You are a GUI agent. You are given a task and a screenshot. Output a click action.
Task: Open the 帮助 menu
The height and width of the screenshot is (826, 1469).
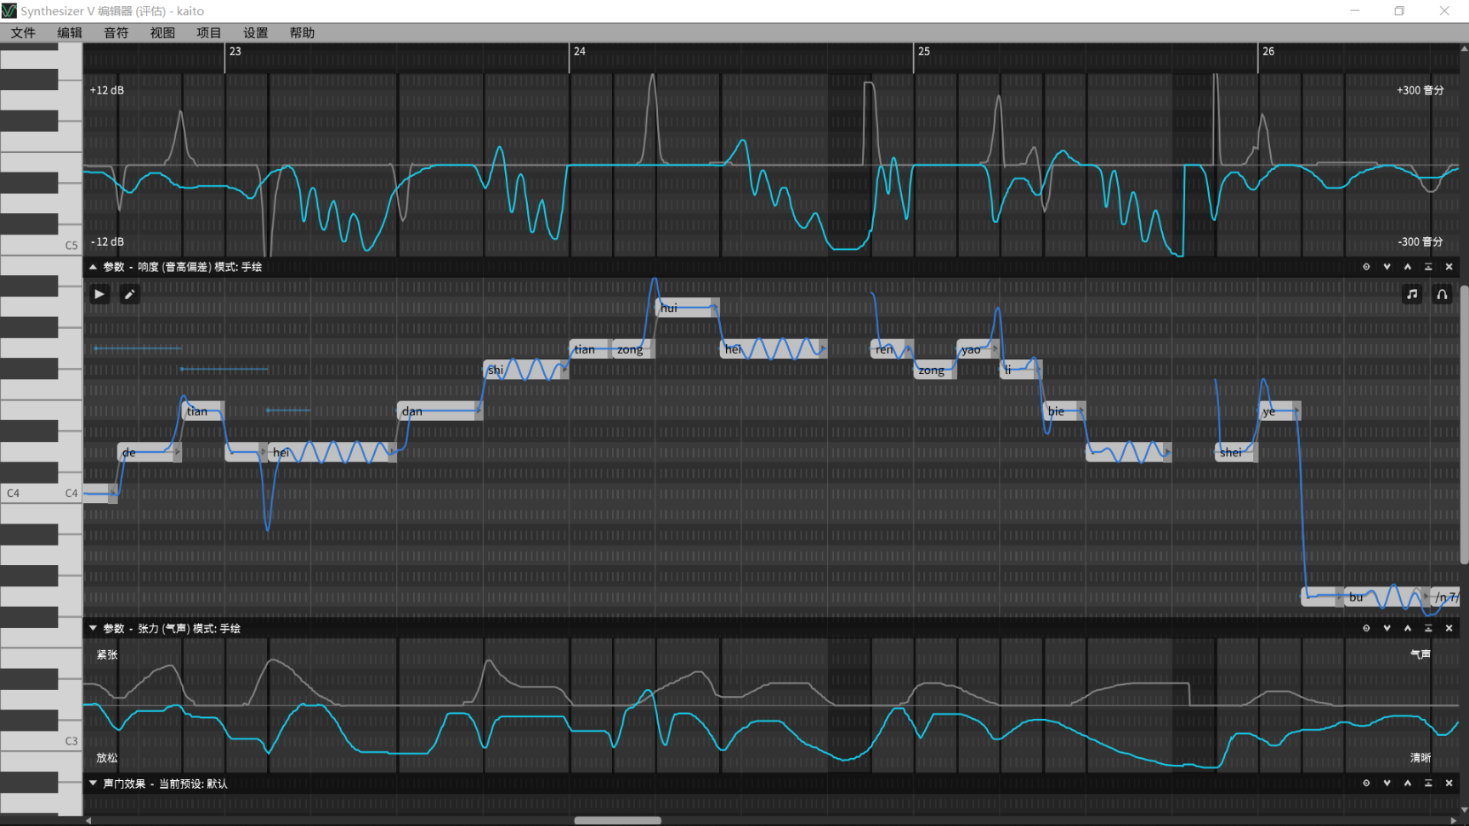[x=302, y=32]
